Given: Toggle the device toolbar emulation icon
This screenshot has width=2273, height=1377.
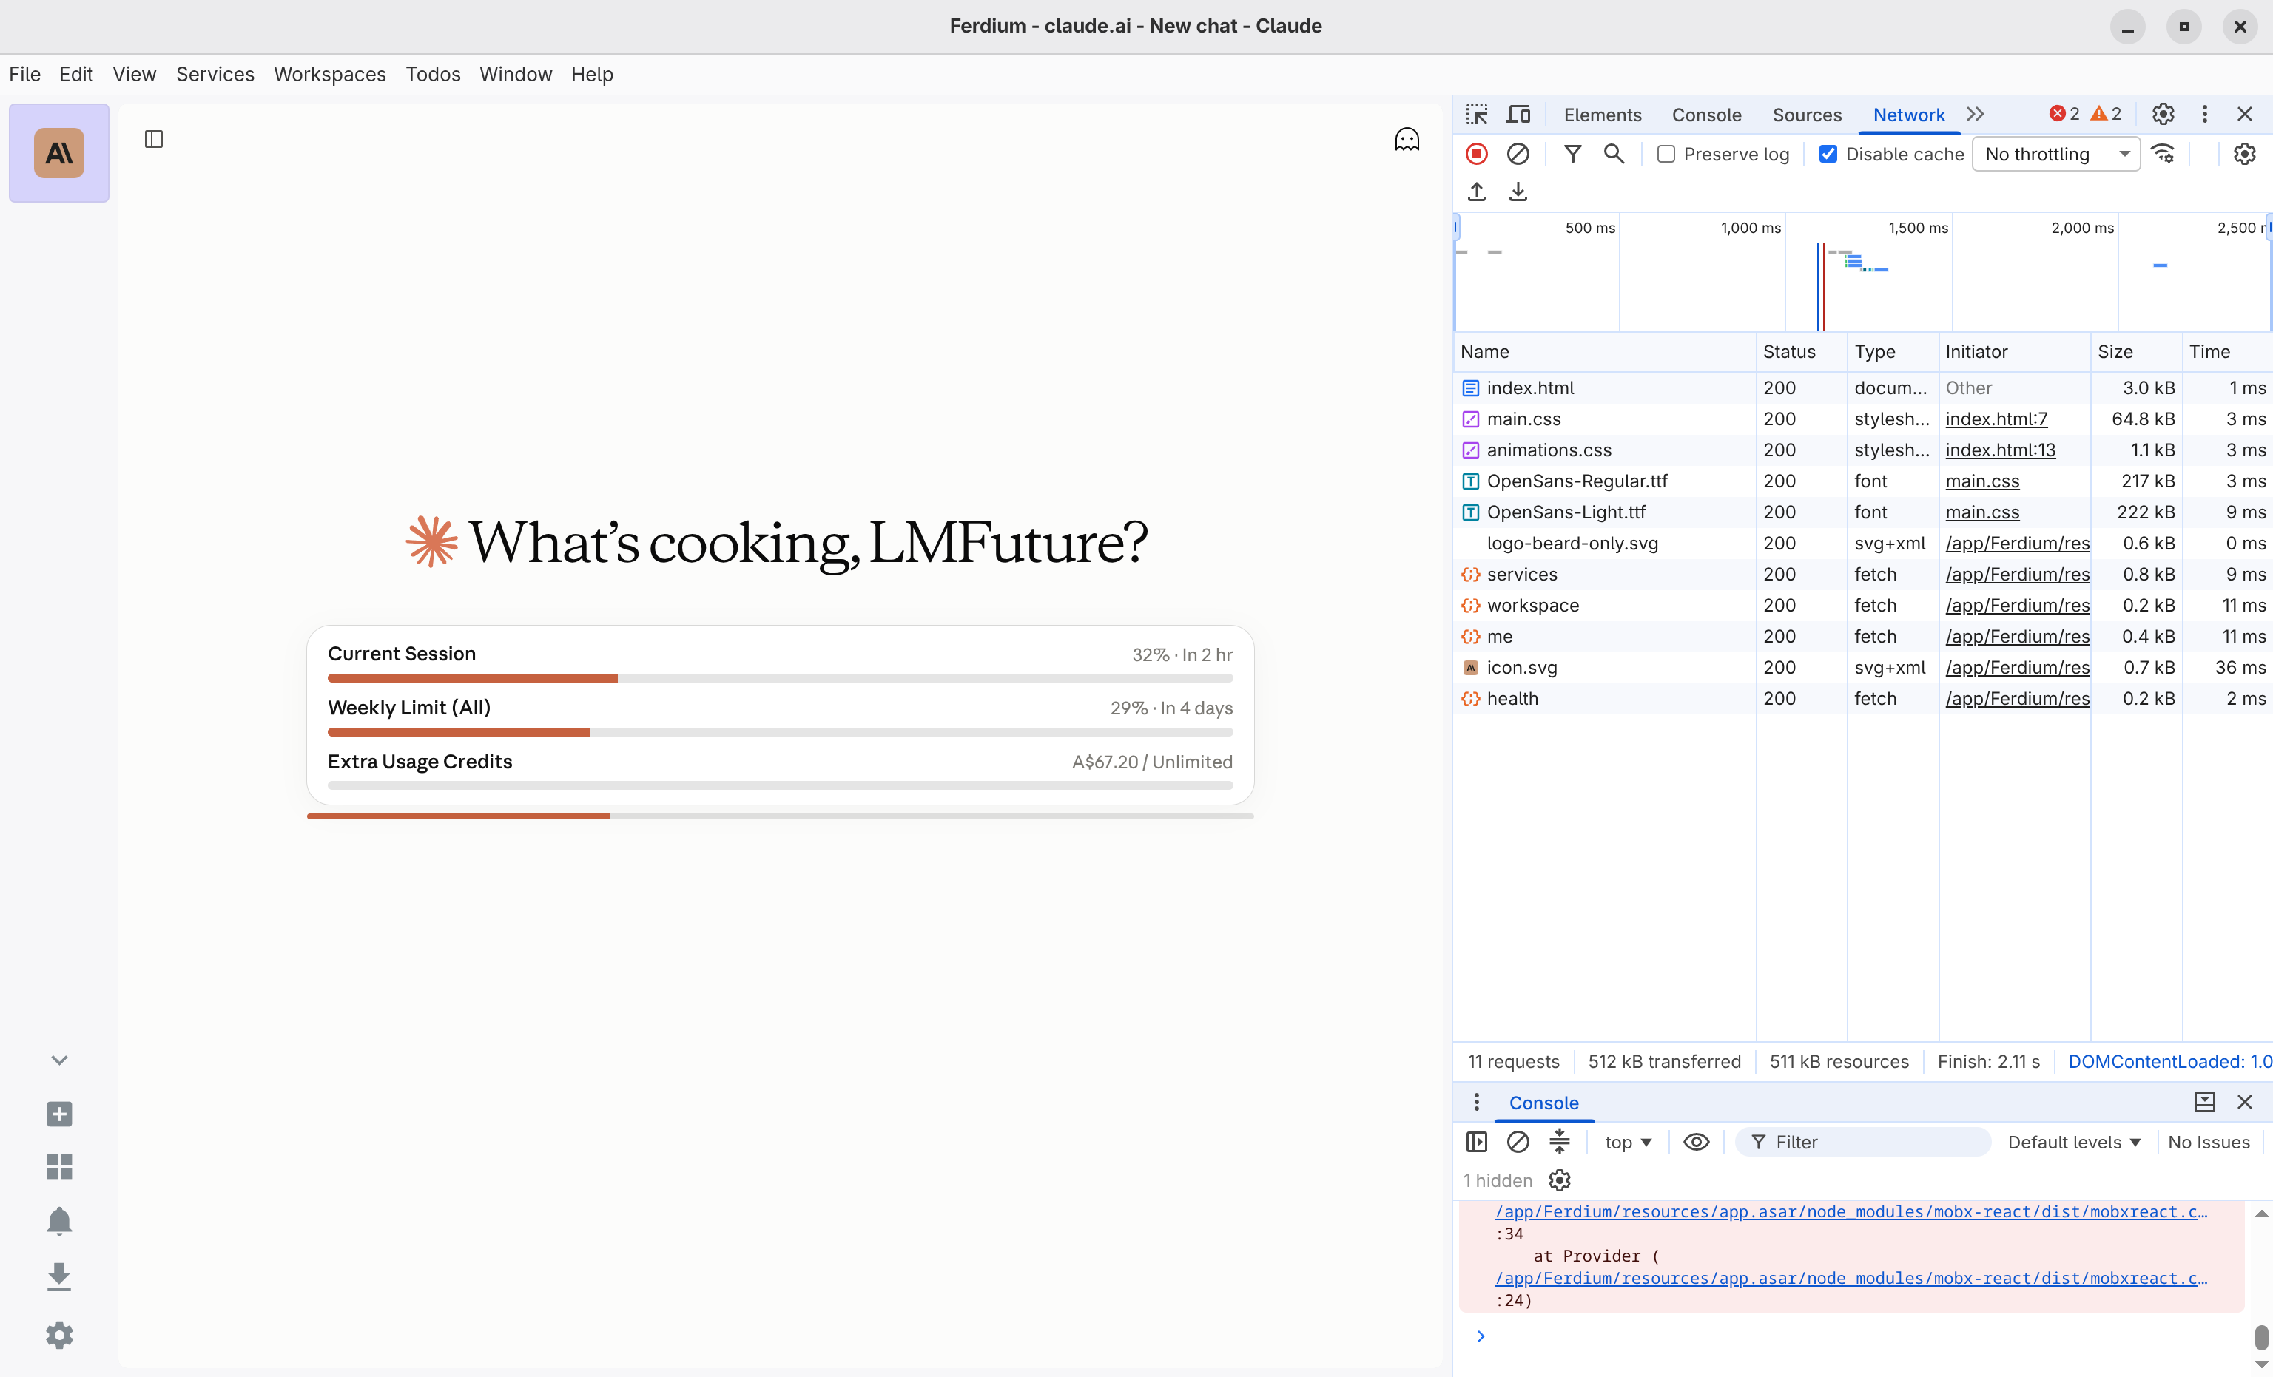Looking at the screenshot, I should [x=1518, y=115].
